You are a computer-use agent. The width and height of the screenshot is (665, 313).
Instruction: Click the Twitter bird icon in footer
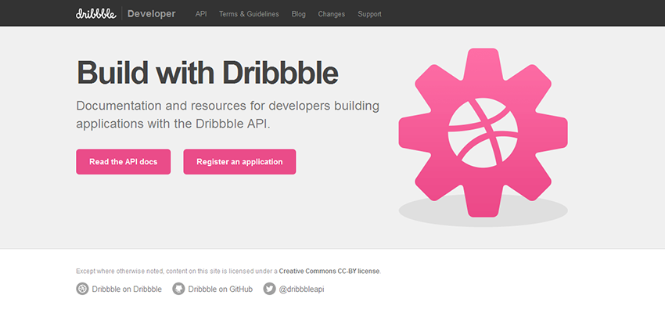[x=269, y=290]
